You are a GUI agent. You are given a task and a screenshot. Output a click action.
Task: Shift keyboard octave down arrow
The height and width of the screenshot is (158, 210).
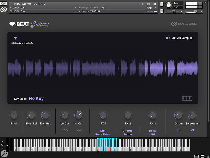(x=3, y=148)
